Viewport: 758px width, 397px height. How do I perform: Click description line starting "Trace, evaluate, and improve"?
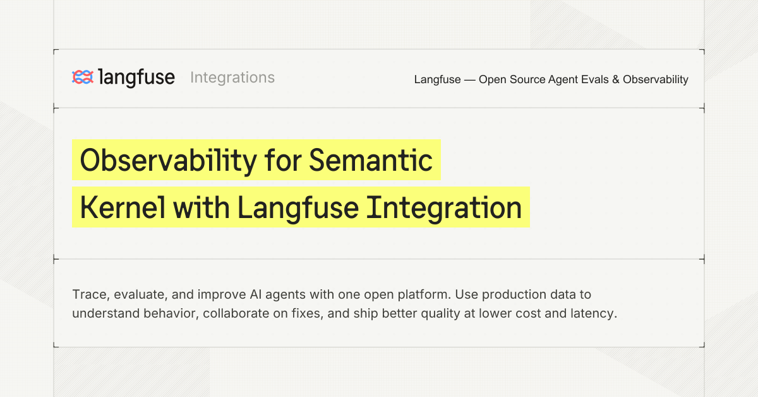(x=332, y=294)
